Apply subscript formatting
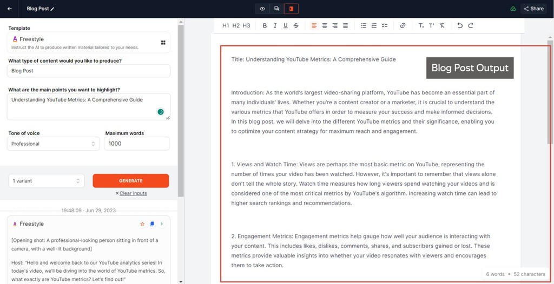The width and height of the screenshot is (554, 284). pyautogui.click(x=421, y=25)
